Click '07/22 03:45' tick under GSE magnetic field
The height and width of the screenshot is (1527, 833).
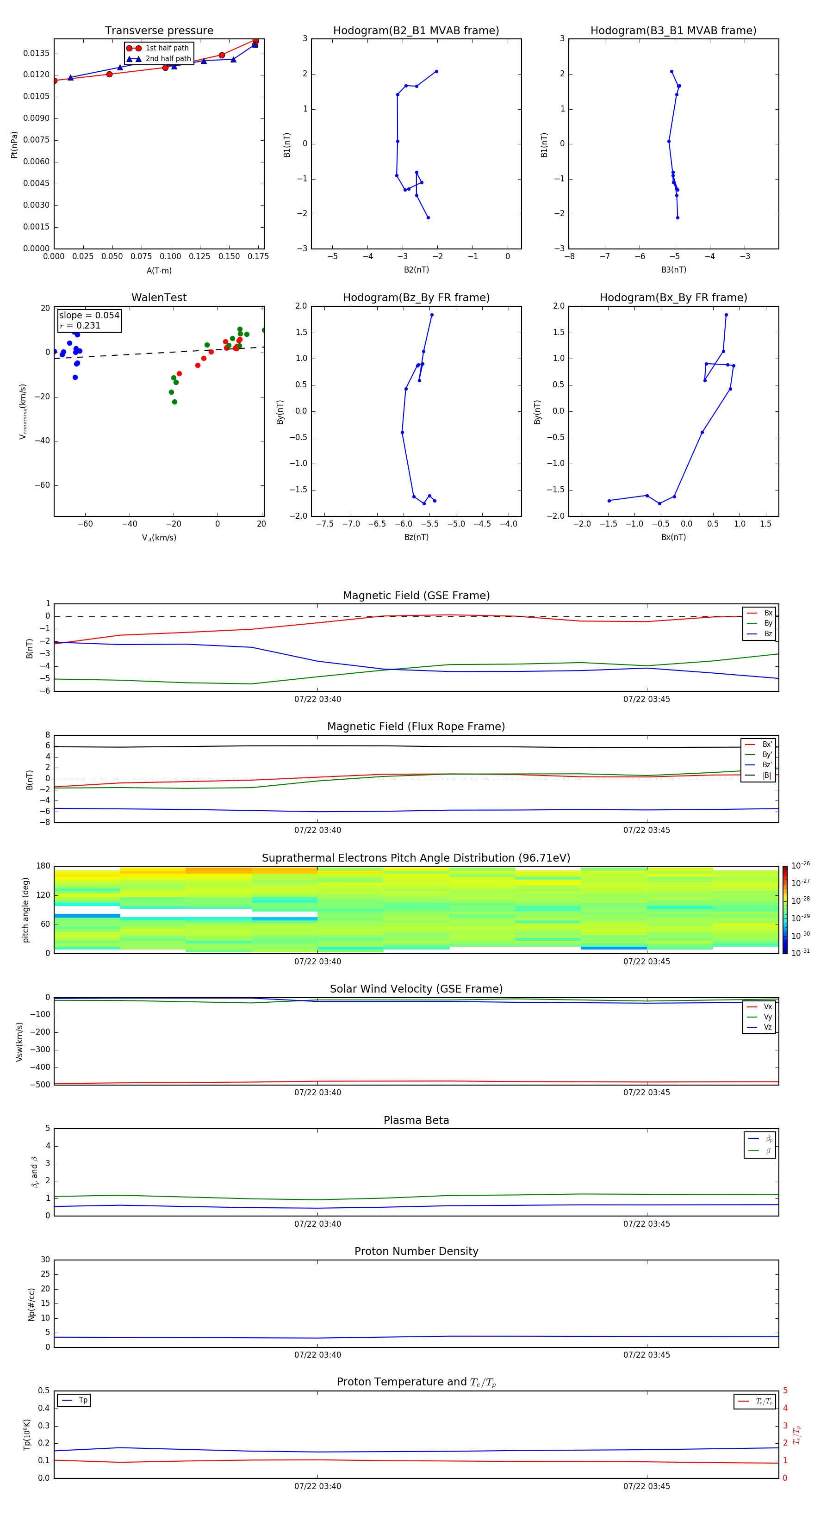[647, 700]
